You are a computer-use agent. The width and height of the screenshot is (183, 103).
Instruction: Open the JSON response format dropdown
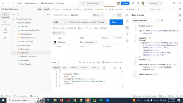click(96, 68)
